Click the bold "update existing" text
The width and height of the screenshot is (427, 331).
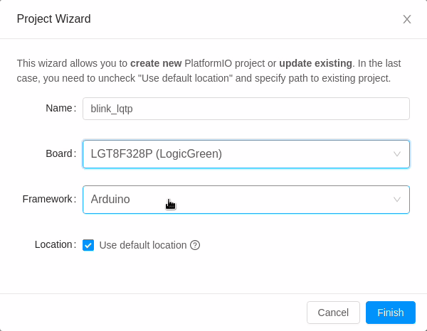[x=315, y=63]
